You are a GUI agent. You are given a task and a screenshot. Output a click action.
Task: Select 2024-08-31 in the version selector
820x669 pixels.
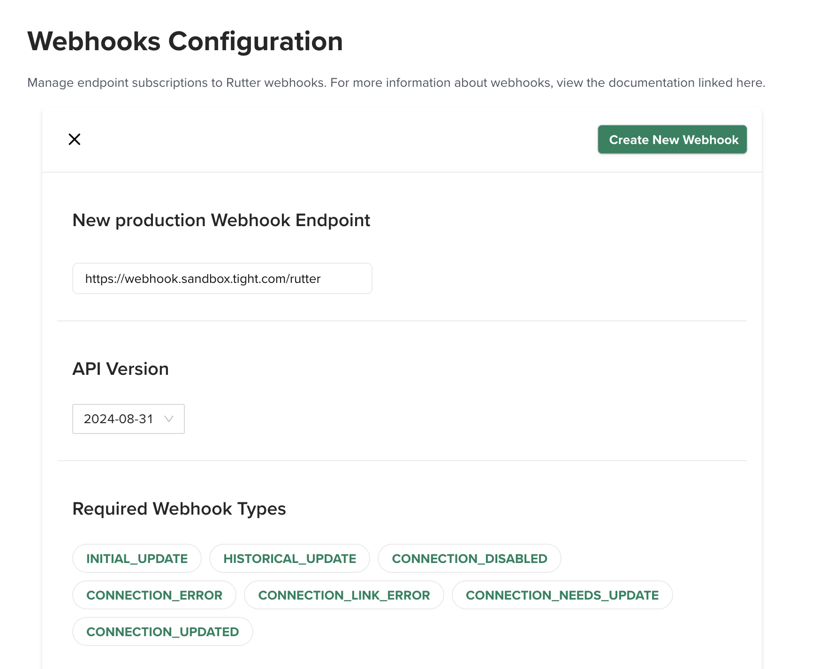[128, 419]
